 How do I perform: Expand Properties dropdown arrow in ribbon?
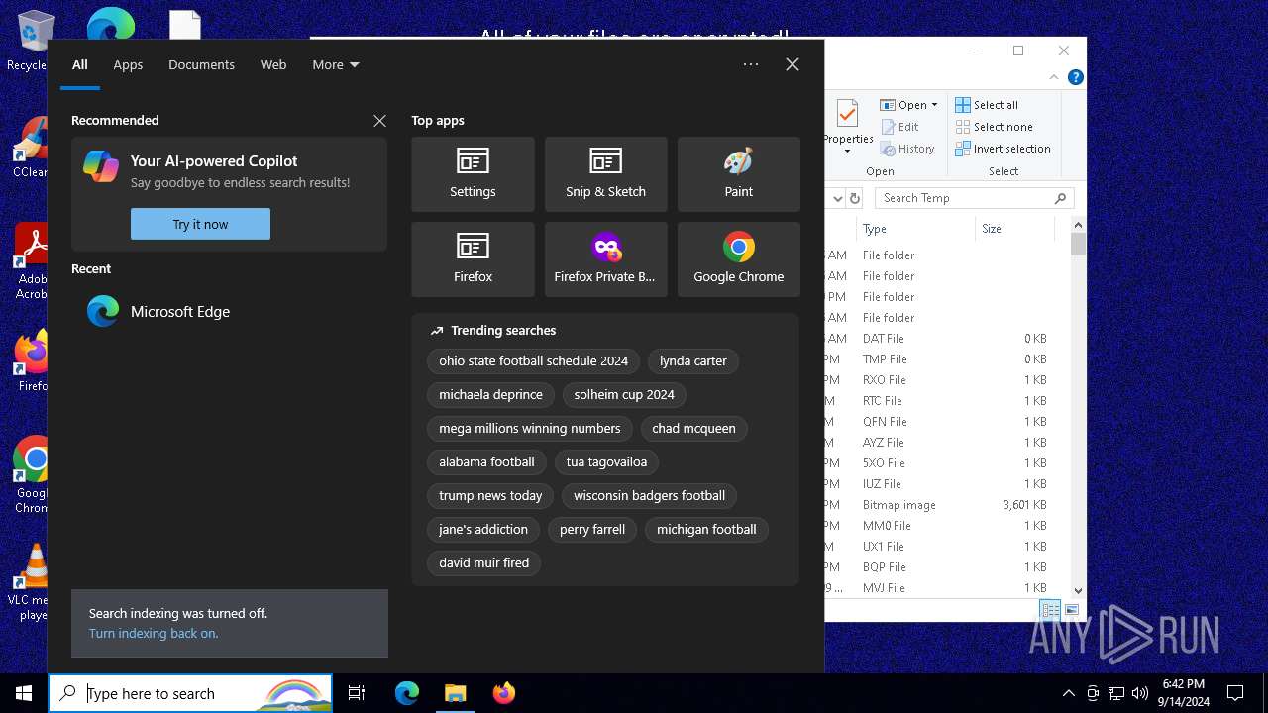847,152
